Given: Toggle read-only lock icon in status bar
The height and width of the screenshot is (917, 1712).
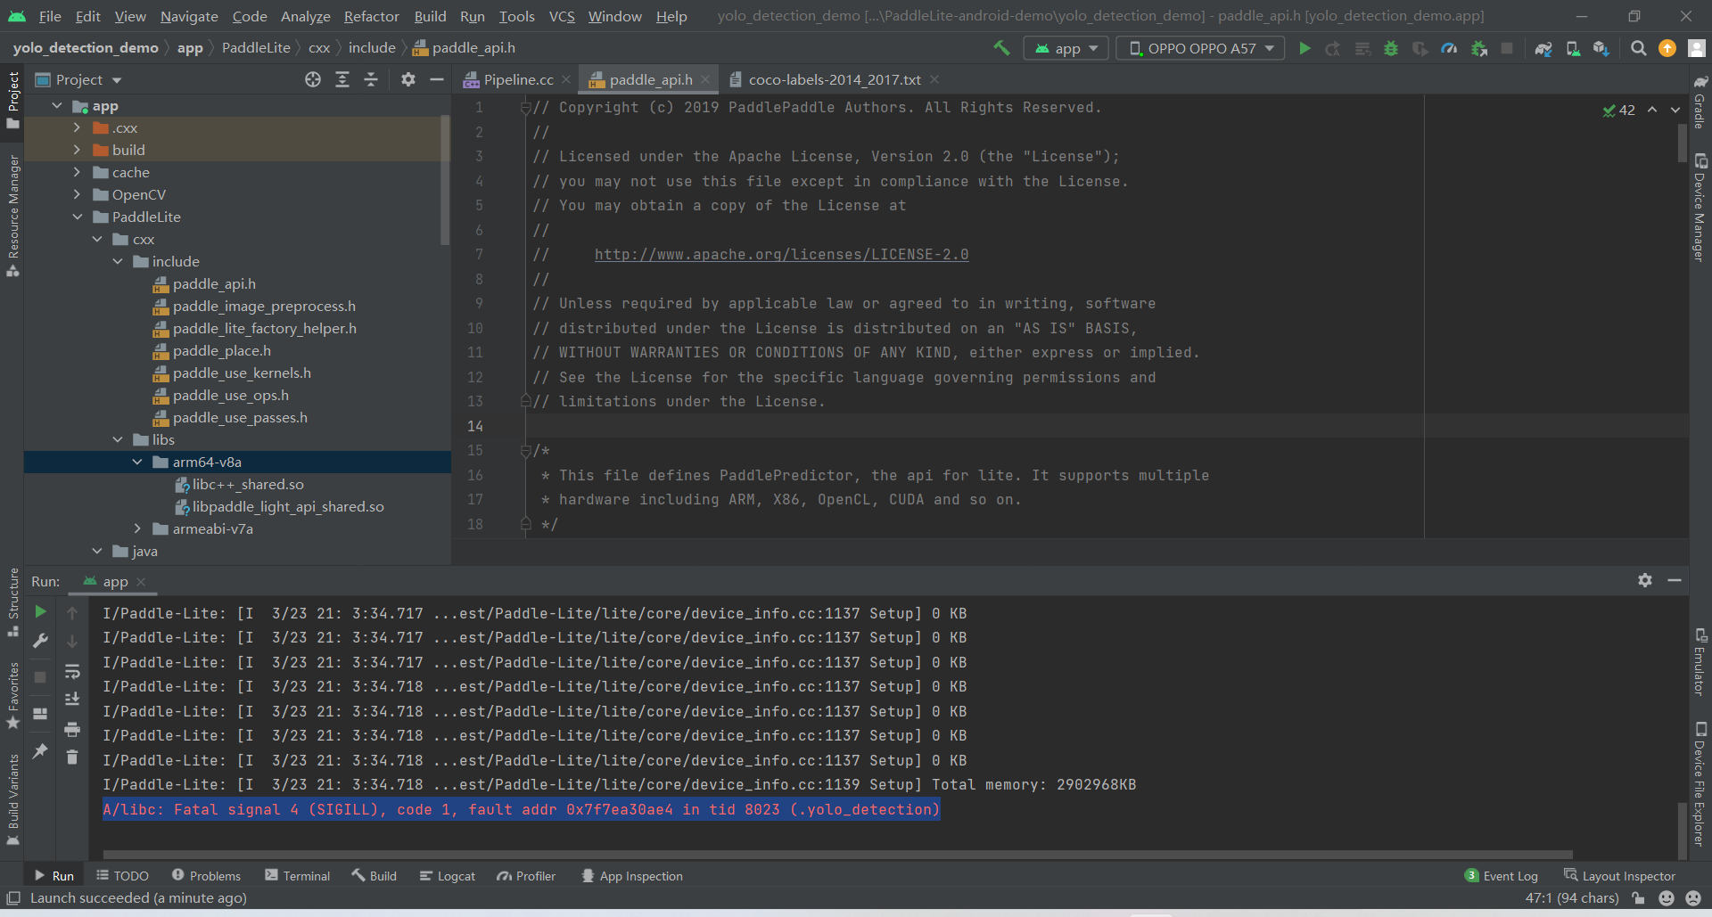Looking at the screenshot, I should 1639,898.
